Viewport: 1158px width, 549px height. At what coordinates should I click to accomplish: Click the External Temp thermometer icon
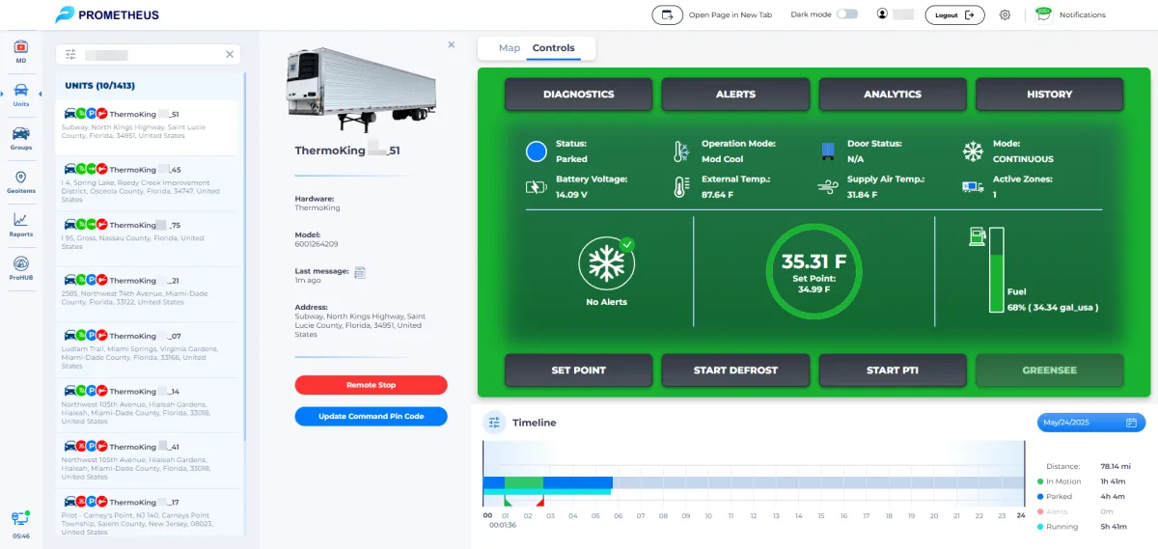coord(681,187)
